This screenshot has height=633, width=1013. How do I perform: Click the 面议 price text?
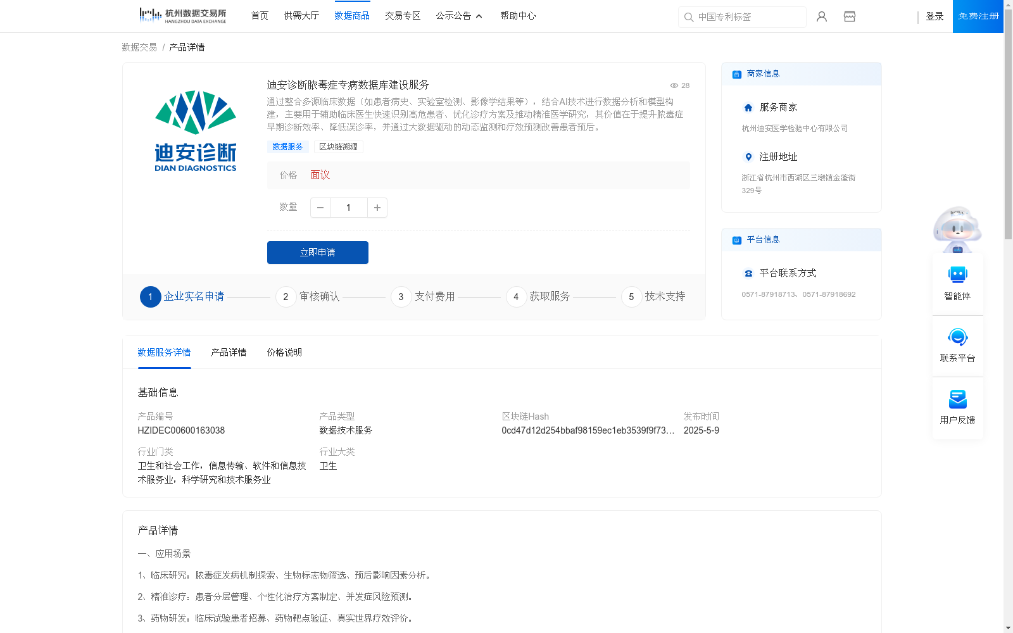pyautogui.click(x=320, y=175)
